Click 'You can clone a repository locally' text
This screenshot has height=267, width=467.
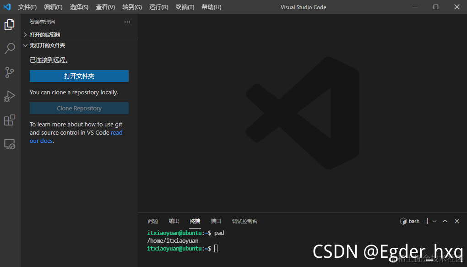click(74, 93)
